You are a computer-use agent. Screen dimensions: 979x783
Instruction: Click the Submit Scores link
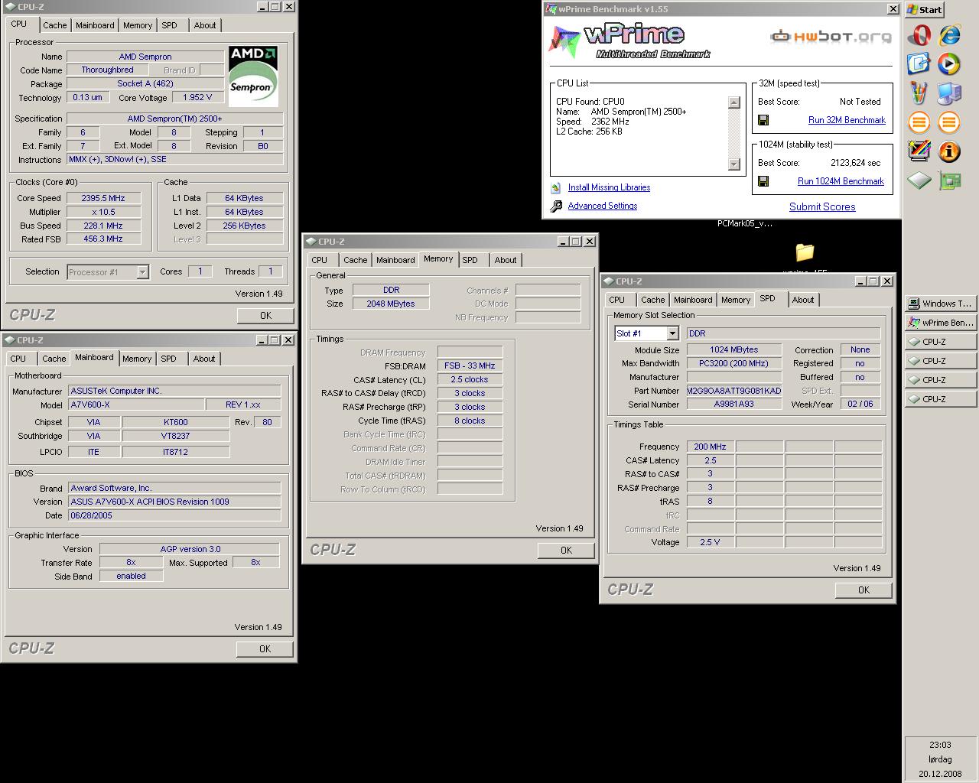[x=822, y=206]
